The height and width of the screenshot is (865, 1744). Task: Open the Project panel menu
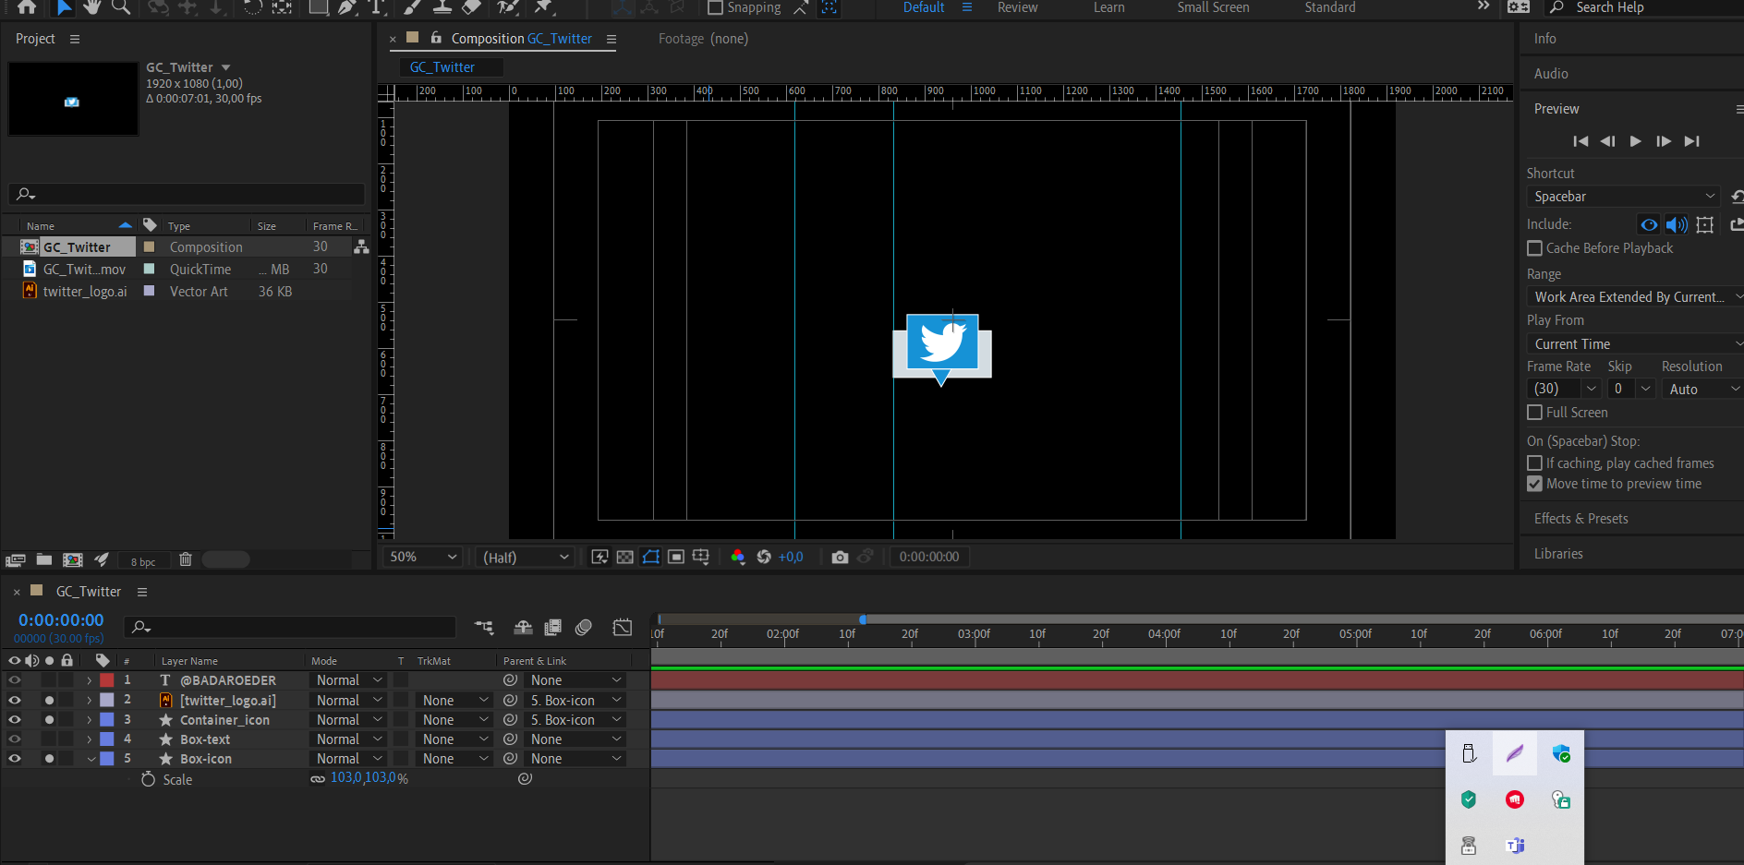click(x=75, y=39)
